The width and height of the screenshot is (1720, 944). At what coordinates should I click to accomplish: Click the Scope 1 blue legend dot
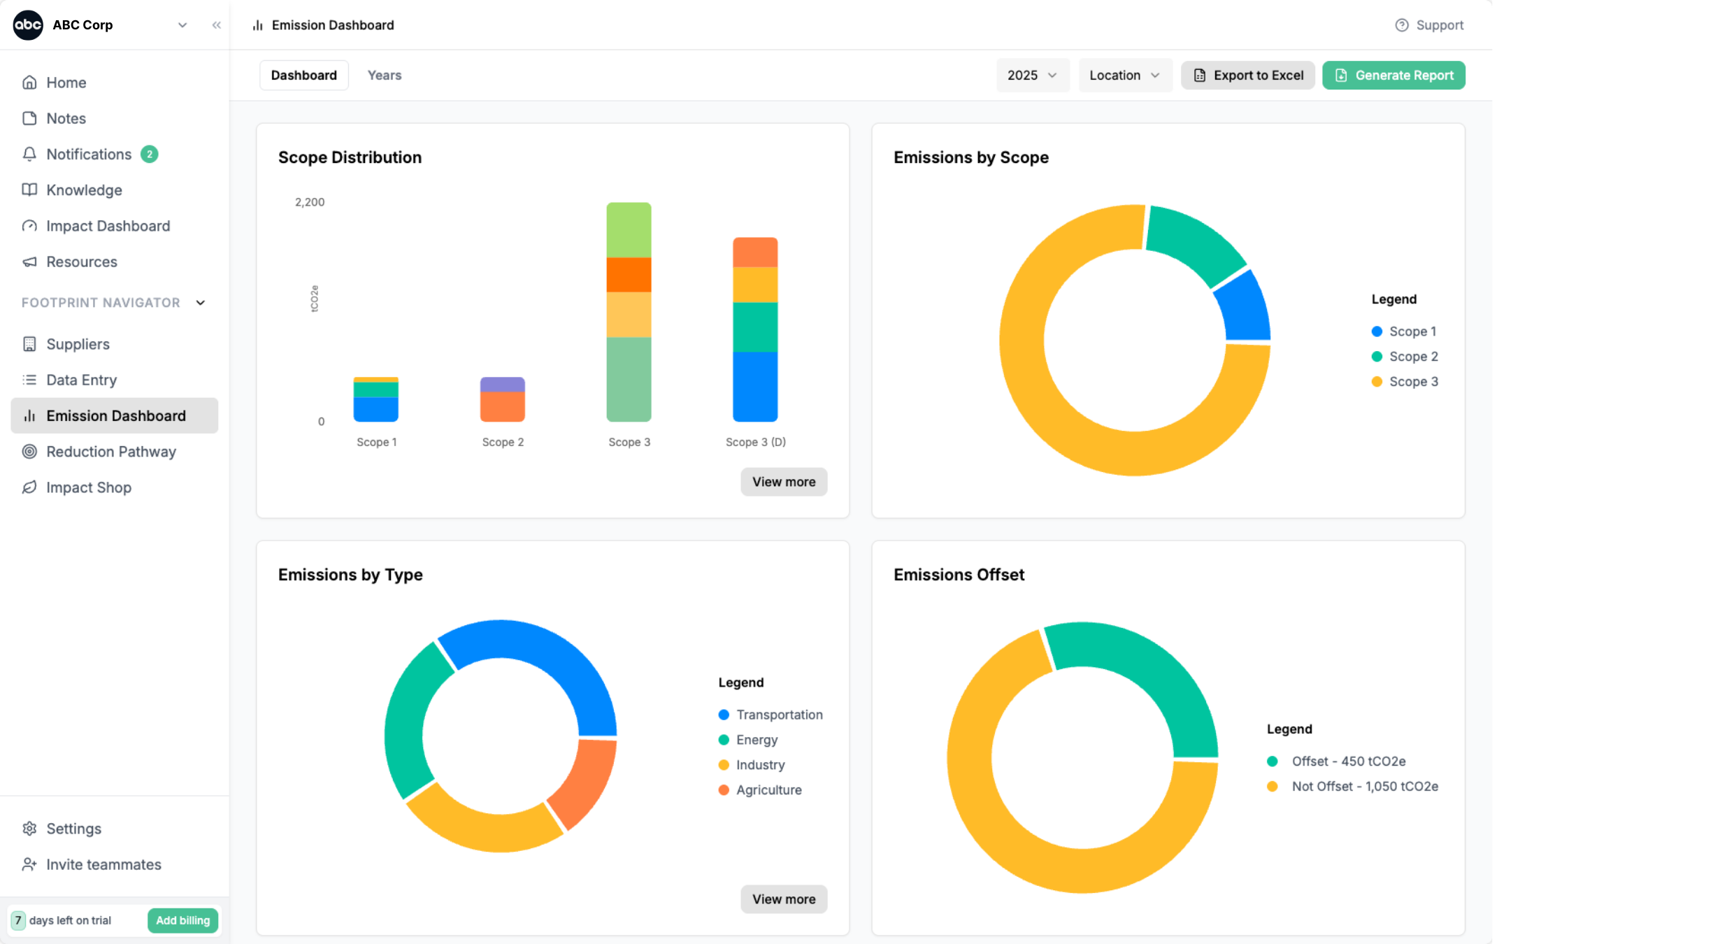click(x=1377, y=331)
